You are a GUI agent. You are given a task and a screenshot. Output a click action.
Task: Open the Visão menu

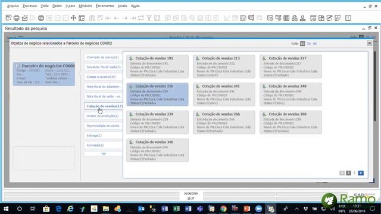tap(45, 6)
